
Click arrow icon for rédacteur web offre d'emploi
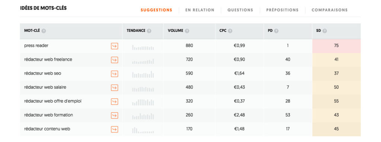115,102
